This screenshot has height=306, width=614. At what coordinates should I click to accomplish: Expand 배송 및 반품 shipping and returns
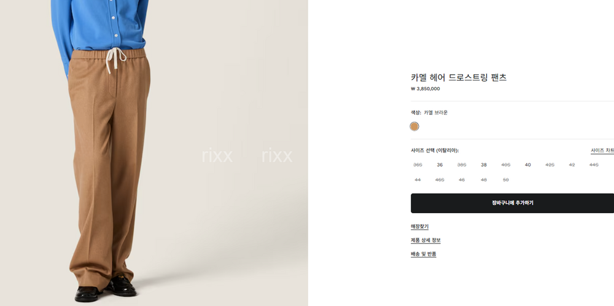tap(423, 254)
